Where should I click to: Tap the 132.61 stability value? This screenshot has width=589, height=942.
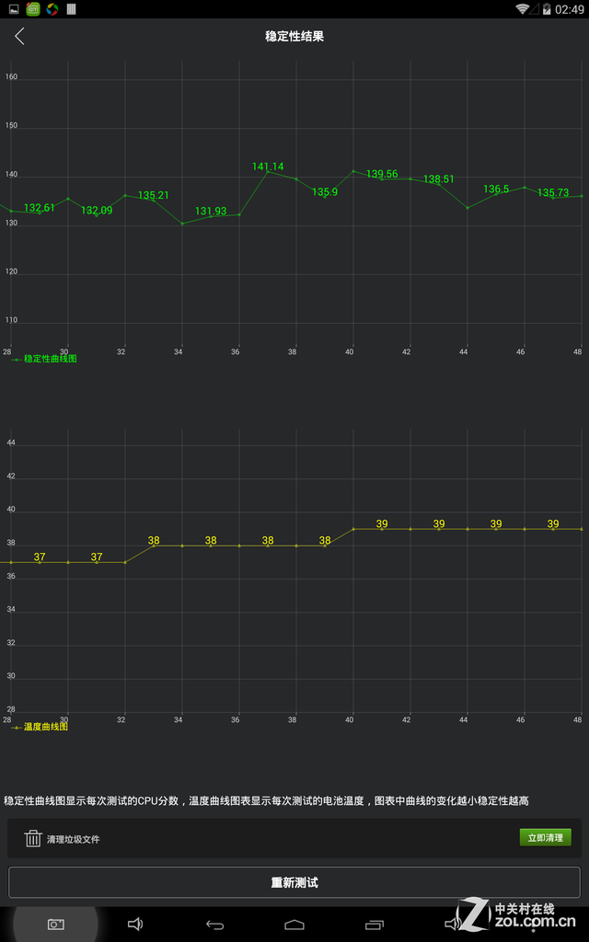[39, 208]
